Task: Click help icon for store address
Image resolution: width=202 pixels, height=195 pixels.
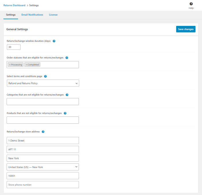Action: [x=43, y=132]
